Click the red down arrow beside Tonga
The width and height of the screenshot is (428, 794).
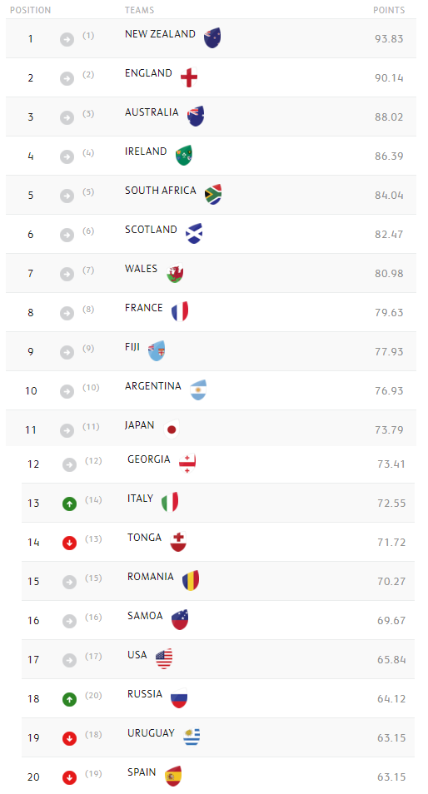point(69,543)
